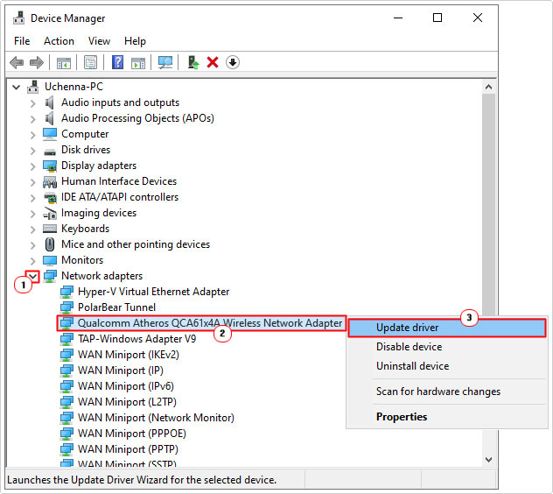The image size is (553, 494).
Task: Click the blue Help question-mark icon
Action: click(x=117, y=62)
